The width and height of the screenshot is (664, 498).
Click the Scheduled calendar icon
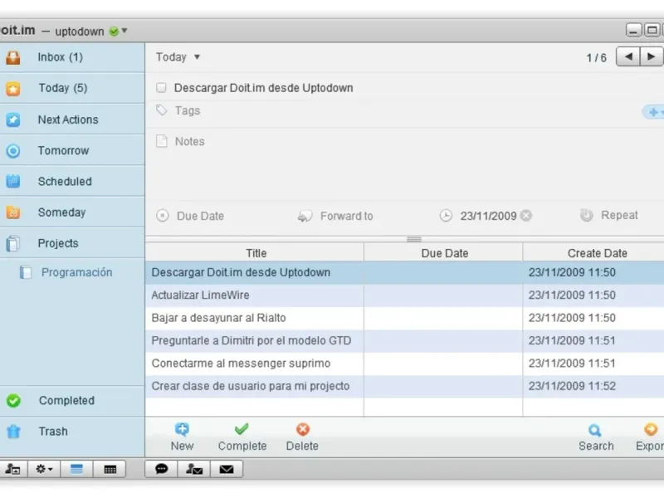click(x=13, y=181)
